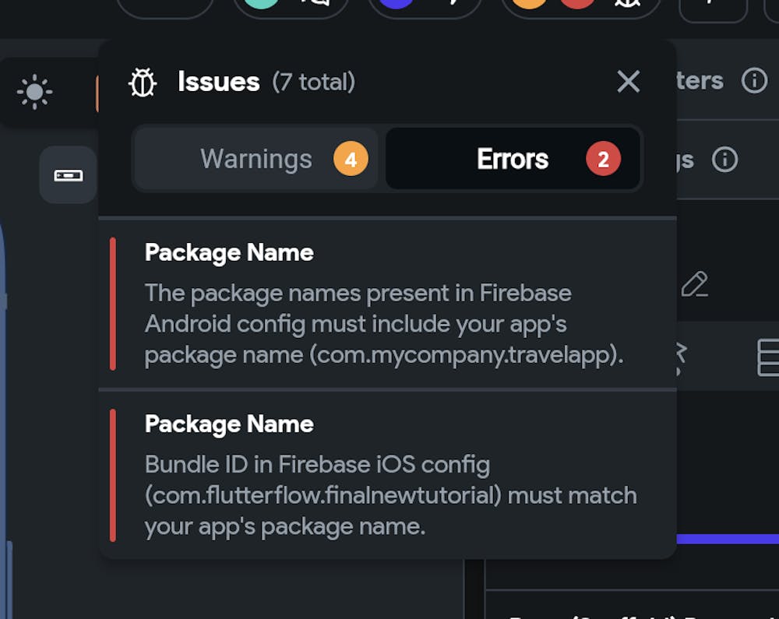The width and height of the screenshot is (779, 619).
Task: Click the bug icon beside Issues title
Action: click(x=143, y=82)
